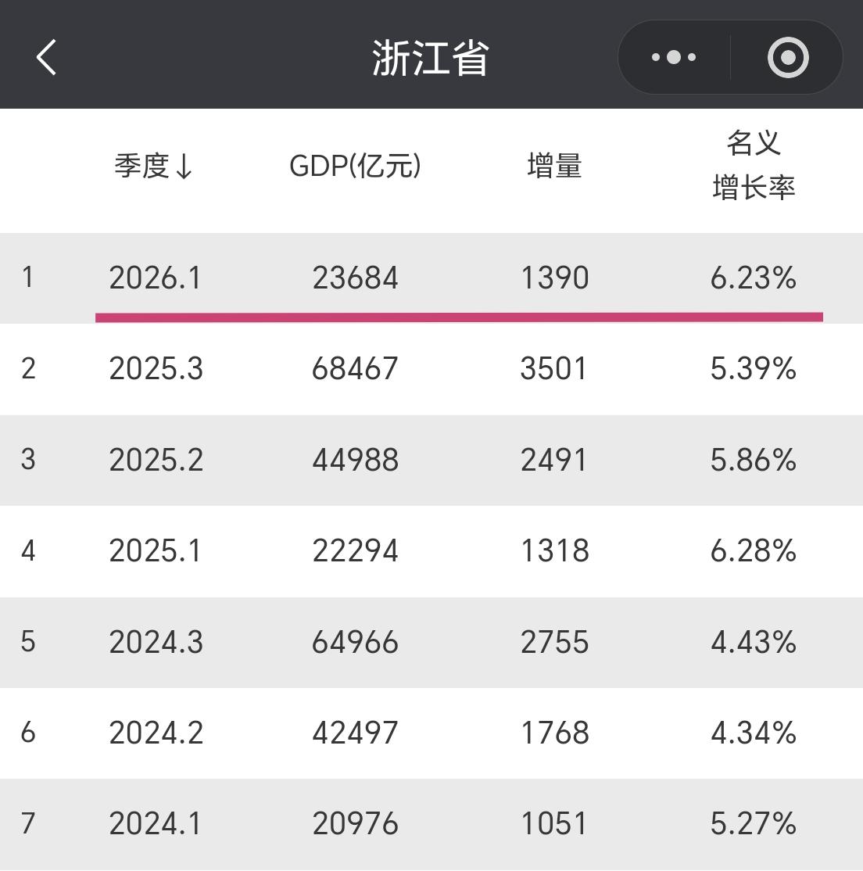This screenshot has width=863, height=871.
Task: Select the 2025.1 quarter row
Action: click(430, 551)
